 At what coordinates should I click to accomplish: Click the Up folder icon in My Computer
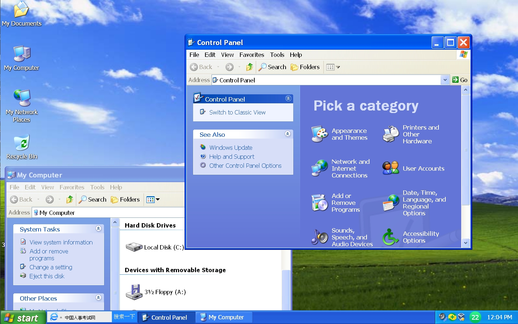click(x=70, y=199)
